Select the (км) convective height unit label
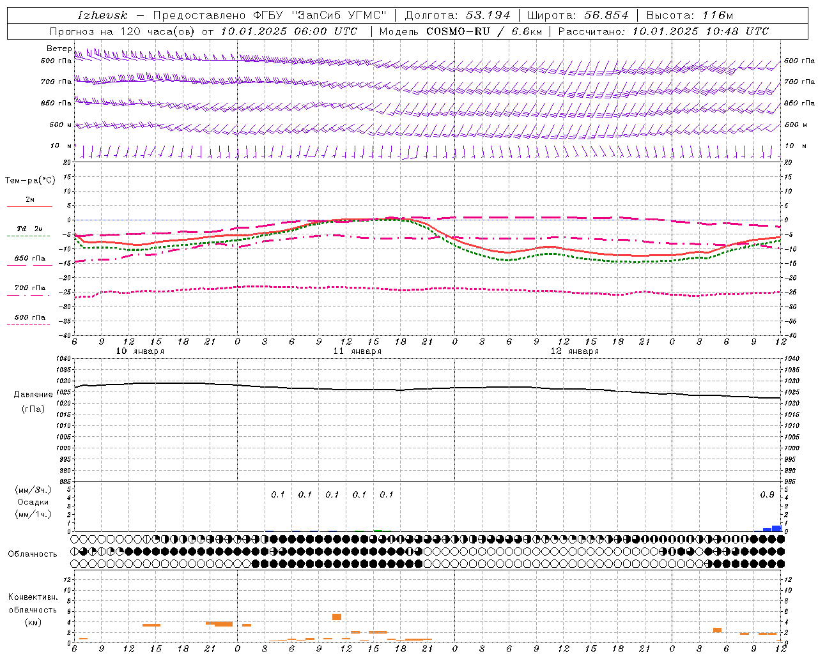The image size is (818, 654). point(33,622)
